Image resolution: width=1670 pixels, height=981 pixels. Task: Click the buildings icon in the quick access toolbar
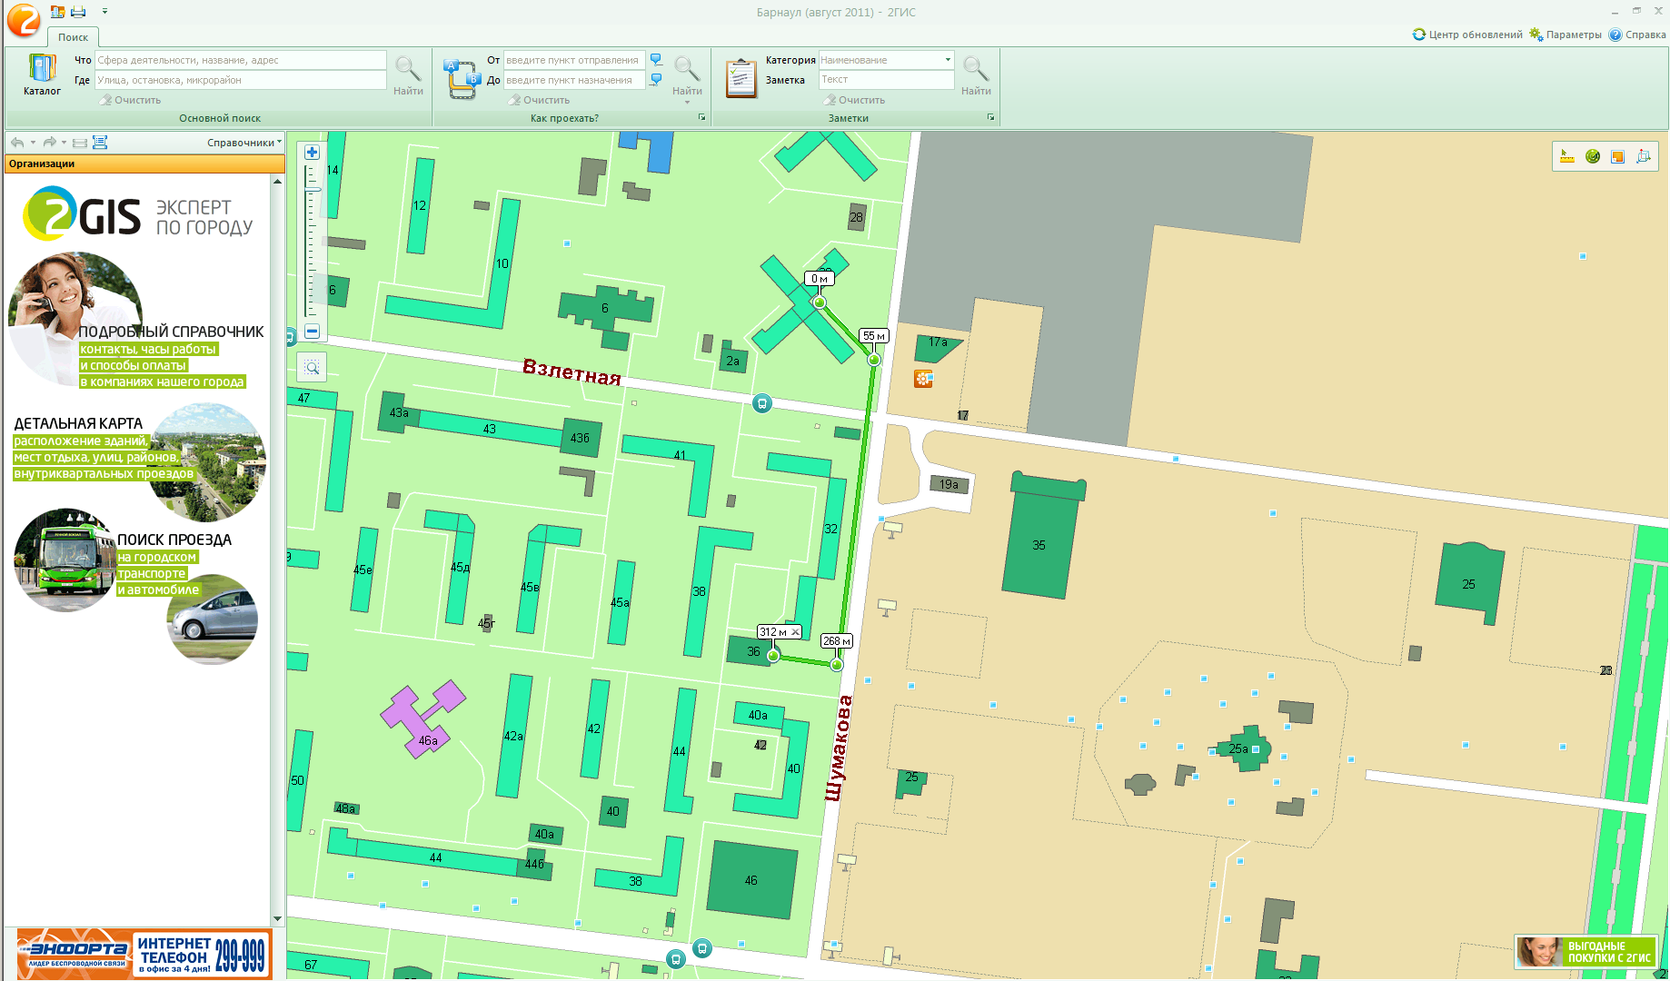pyautogui.click(x=58, y=12)
